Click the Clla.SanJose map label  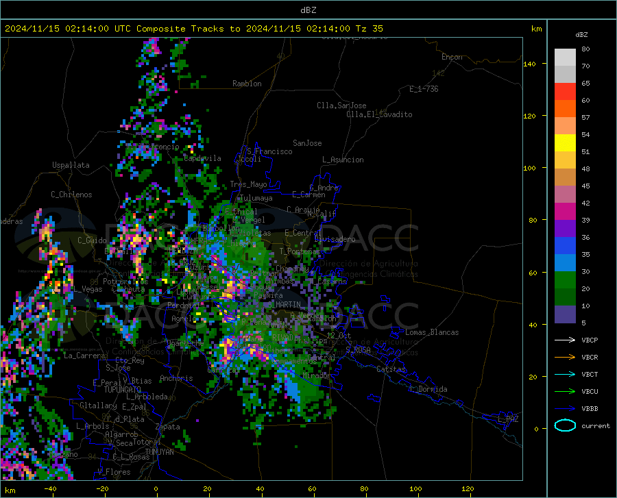tap(341, 105)
